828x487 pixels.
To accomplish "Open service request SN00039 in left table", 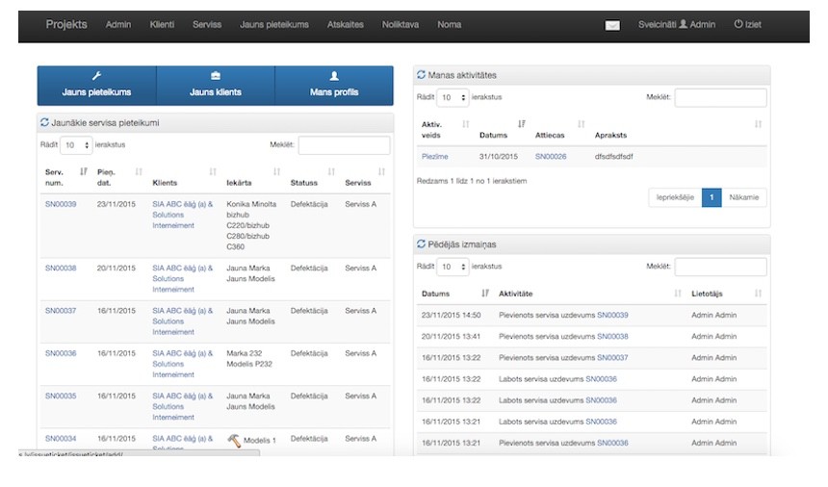I will (61, 204).
